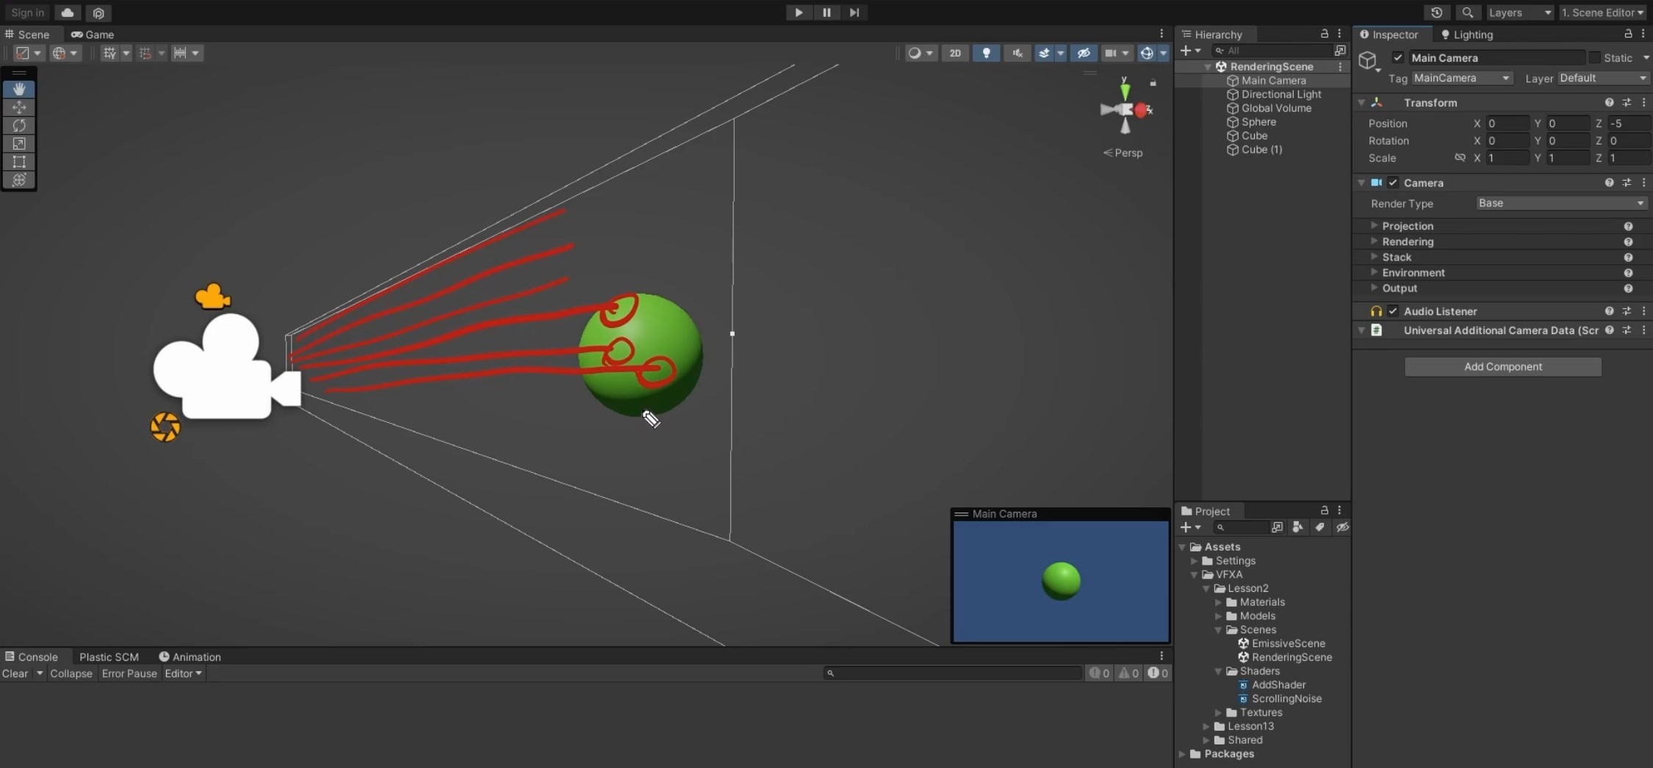Screen dimensions: 1653x768
Task: Select the Rotate tool
Action: (19, 126)
